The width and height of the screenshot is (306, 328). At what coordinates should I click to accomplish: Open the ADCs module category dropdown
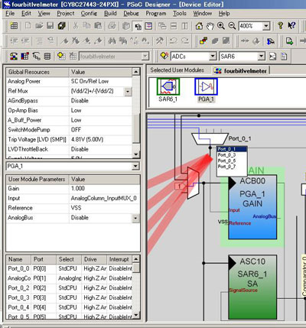213,56
